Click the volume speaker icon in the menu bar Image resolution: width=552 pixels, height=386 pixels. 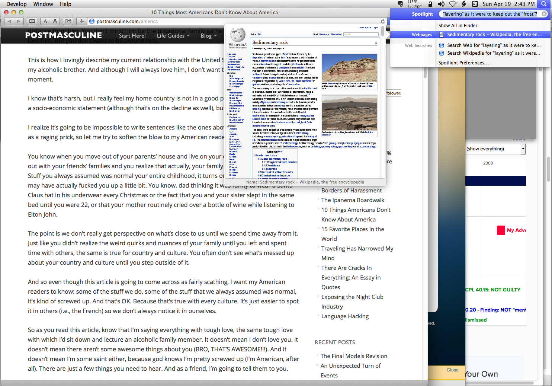click(x=441, y=4)
